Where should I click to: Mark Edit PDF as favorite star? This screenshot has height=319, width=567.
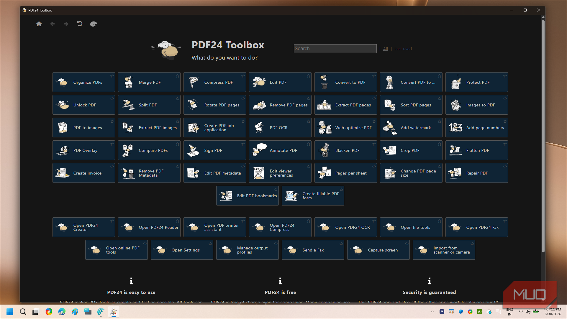point(309,76)
